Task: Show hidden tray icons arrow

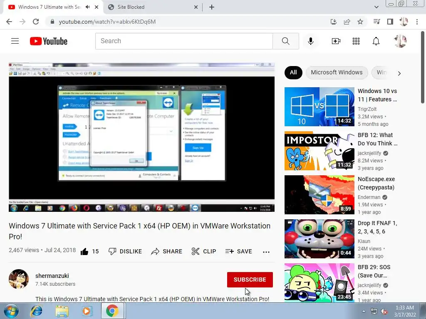Action: [364, 311]
